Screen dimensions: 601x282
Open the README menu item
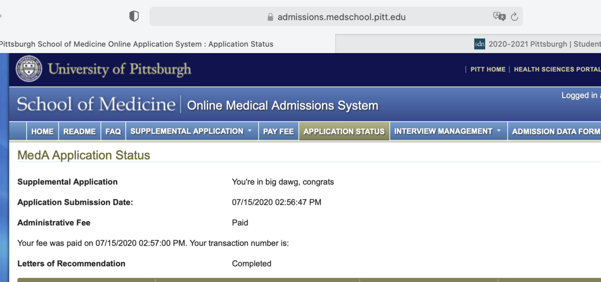80,131
